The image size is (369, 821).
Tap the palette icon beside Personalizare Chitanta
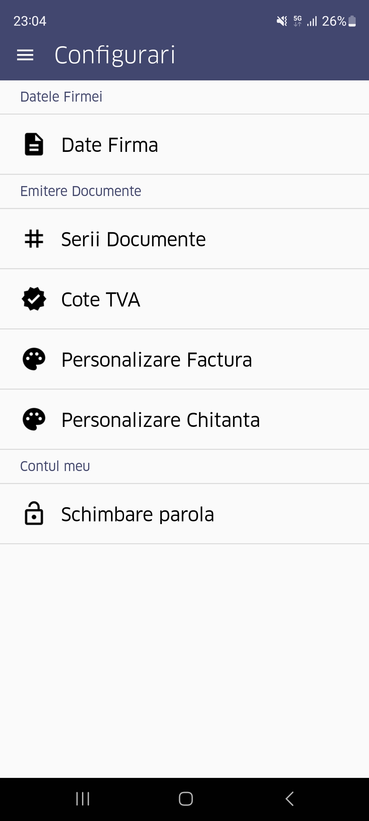(34, 419)
